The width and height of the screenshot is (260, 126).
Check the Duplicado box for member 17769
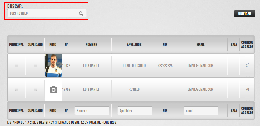35,89
